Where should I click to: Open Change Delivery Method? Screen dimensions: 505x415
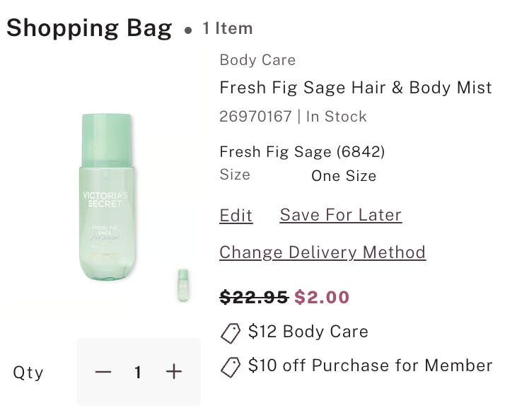[x=323, y=252]
